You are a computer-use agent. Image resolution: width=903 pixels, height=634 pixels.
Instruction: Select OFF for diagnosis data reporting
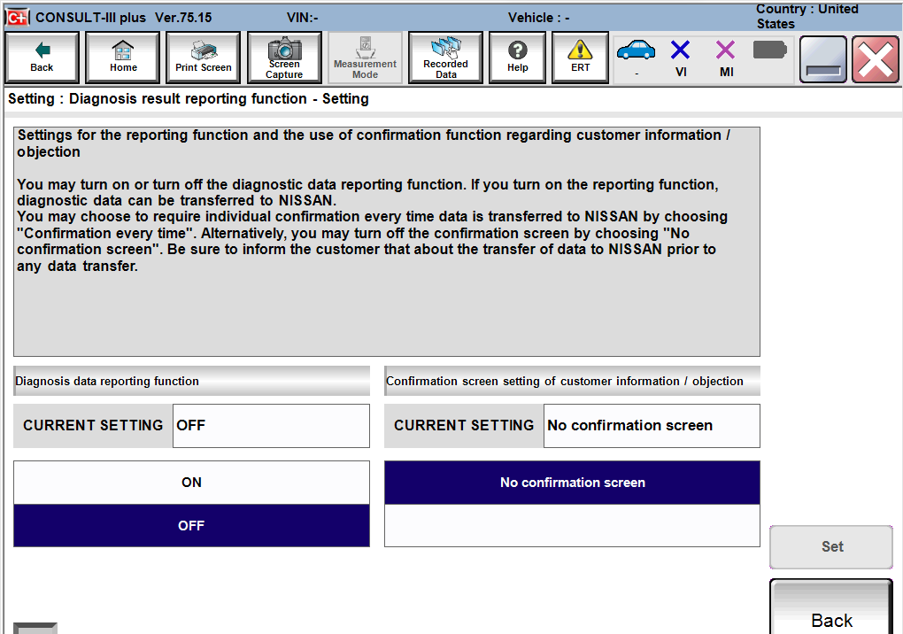pos(191,525)
